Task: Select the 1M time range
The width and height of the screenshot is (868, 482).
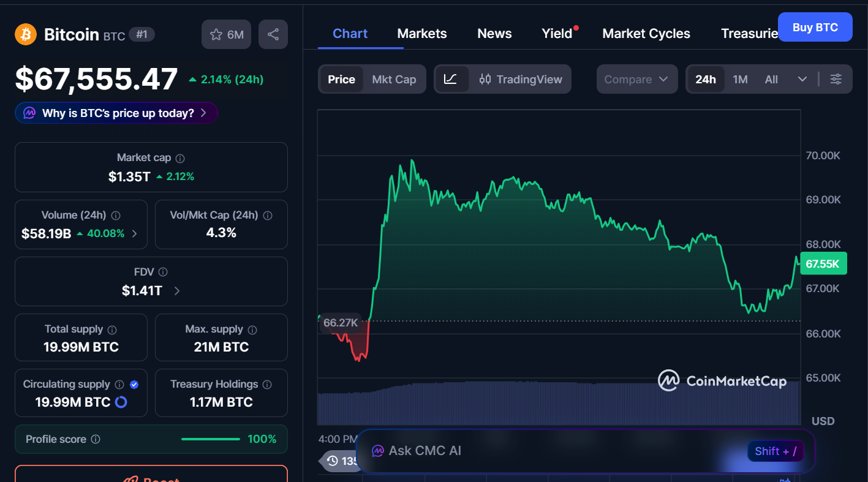Action: (740, 79)
